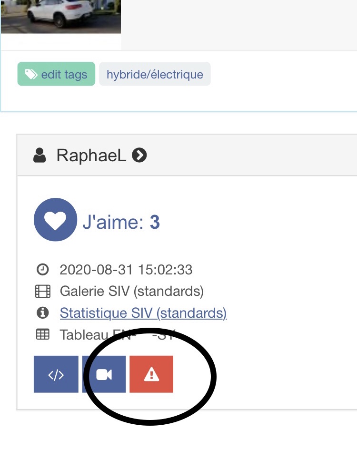Screen dimensions: 357x449
Task: Click the RaphaeL username
Action: point(91,156)
